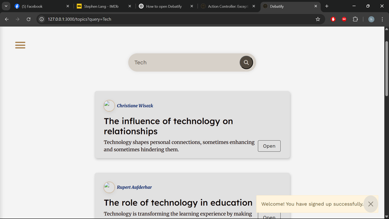Click Rupert Aufderhar's avatar
The image size is (389, 219).
[x=109, y=187]
